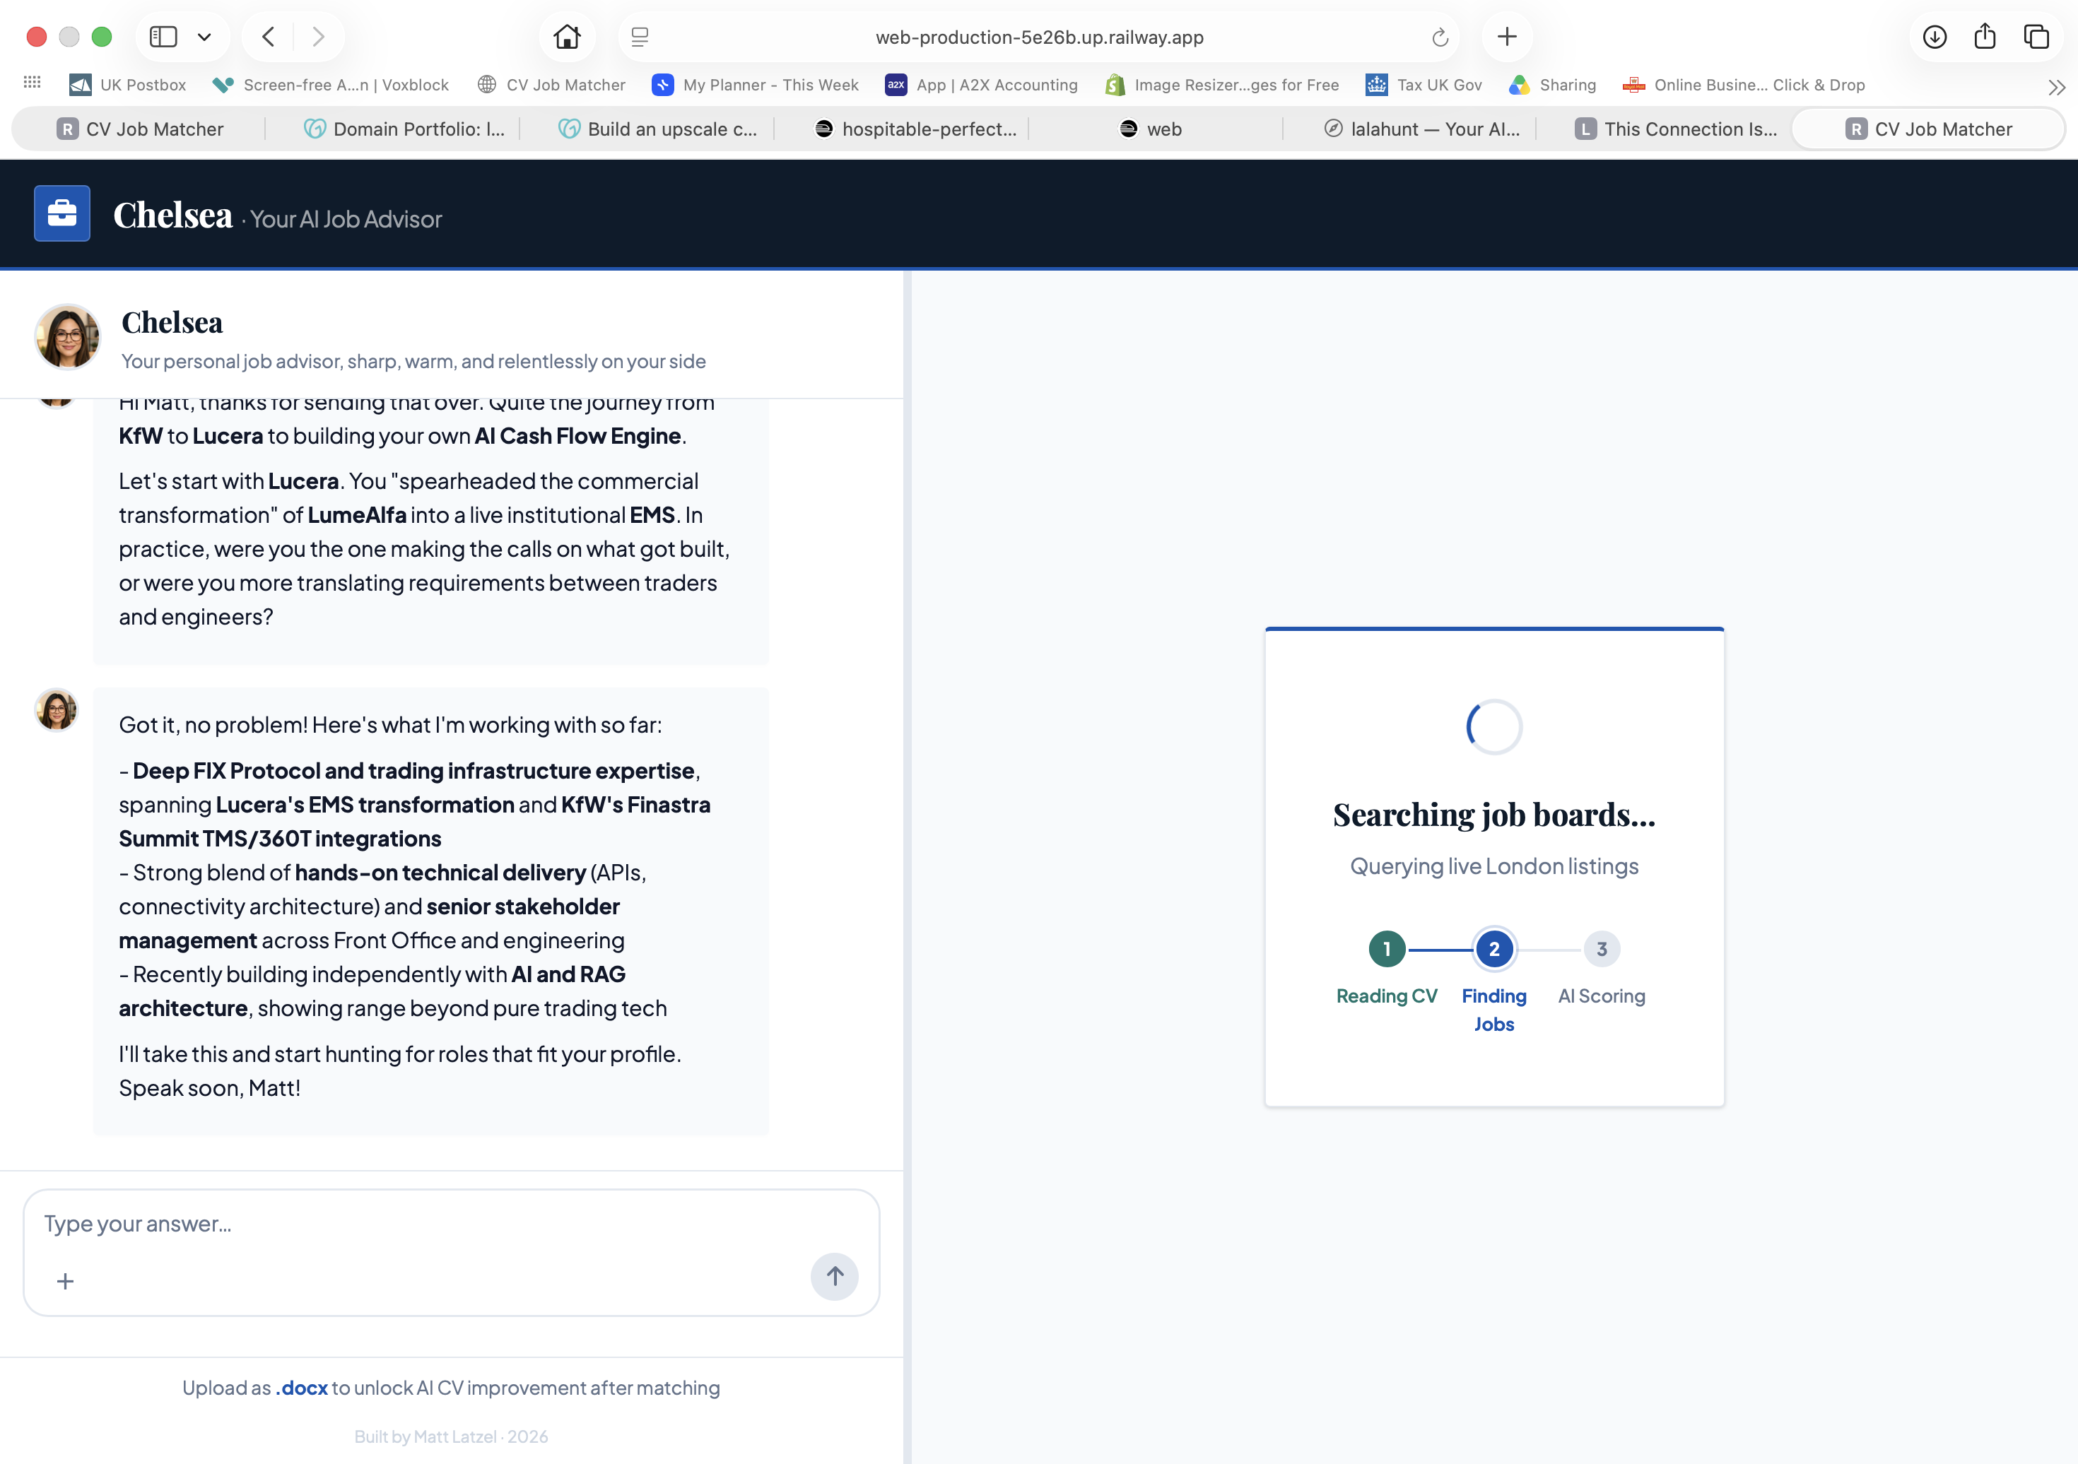Switch to the hospitable-perfect tab
2078x1464 pixels.
click(916, 129)
